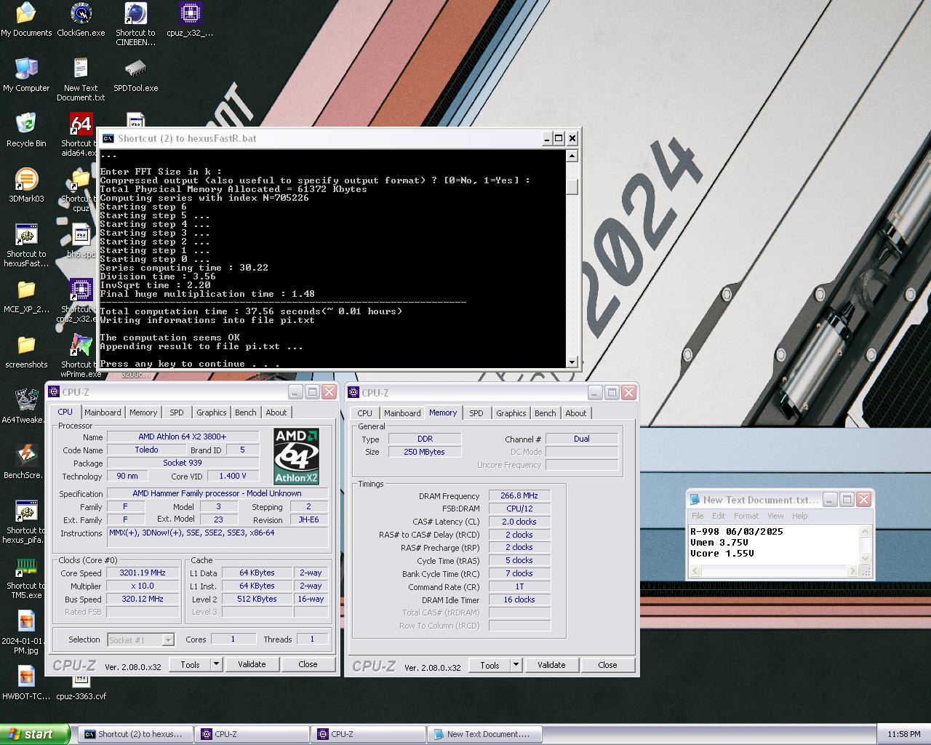Click the AMD Athlon 64 X2 logo
Image resolution: width=931 pixels, height=745 pixels.
coord(296,456)
